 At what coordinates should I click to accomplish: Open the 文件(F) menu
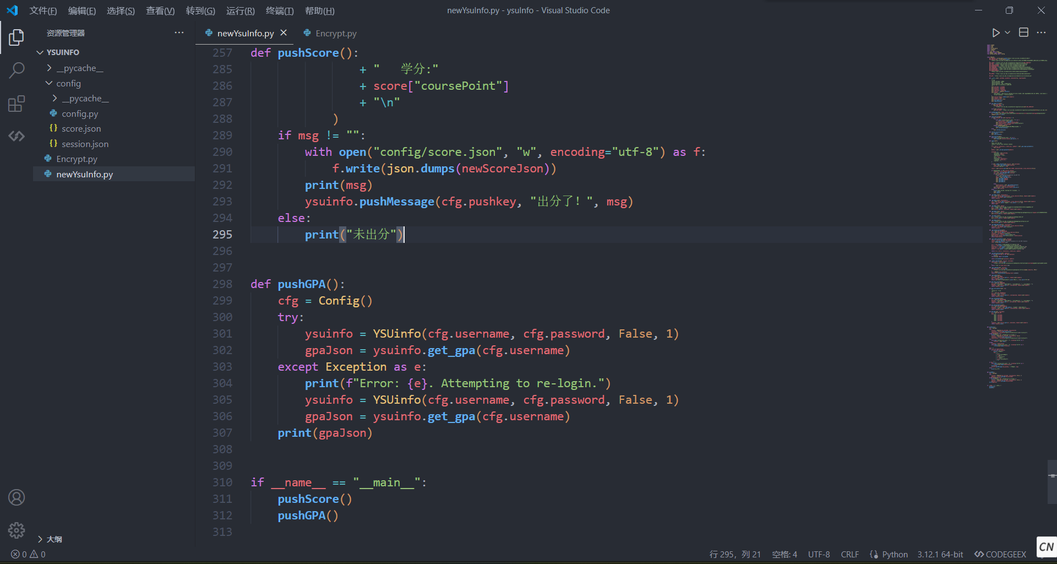[x=43, y=10]
